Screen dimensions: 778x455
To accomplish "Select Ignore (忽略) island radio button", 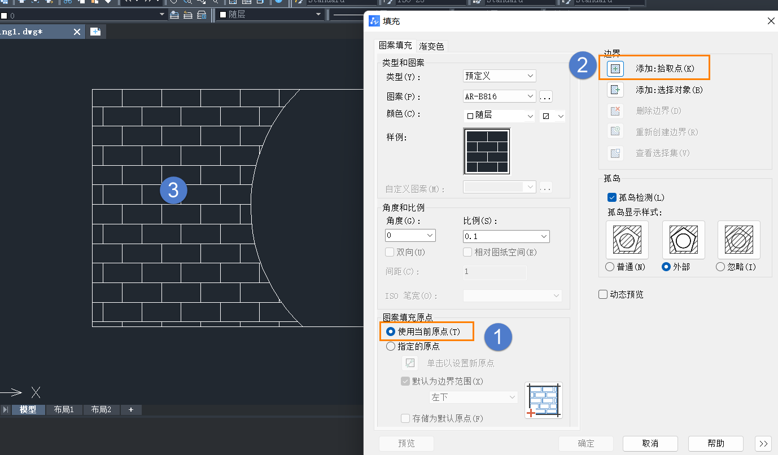I will [x=720, y=267].
